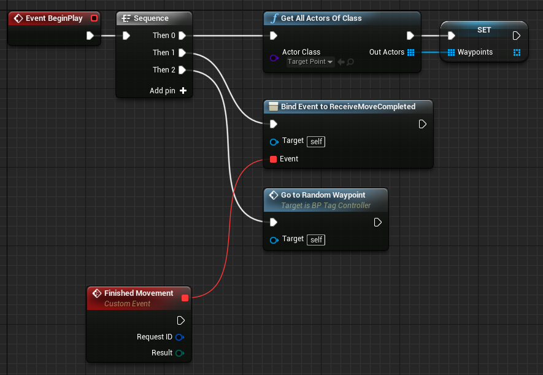
Task: Click the Result output pin on Finished Movement
Action: click(x=179, y=353)
